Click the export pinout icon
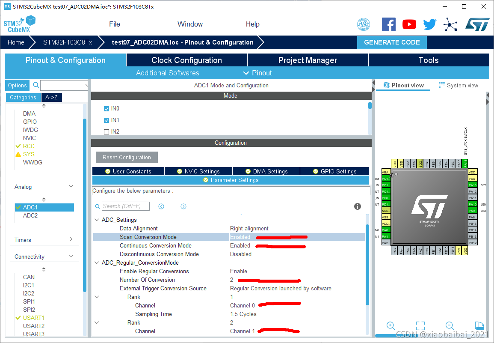This screenshot has width=494, height=343. 479,325
